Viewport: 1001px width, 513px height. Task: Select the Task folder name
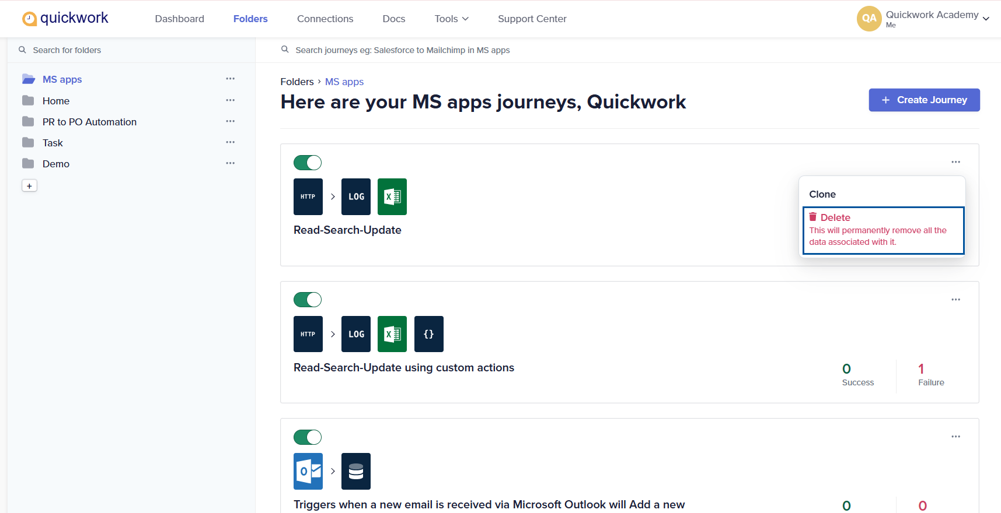coord(53,143)
